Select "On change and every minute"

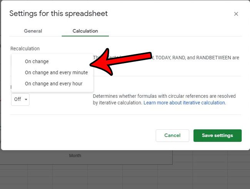pos(56,72)
